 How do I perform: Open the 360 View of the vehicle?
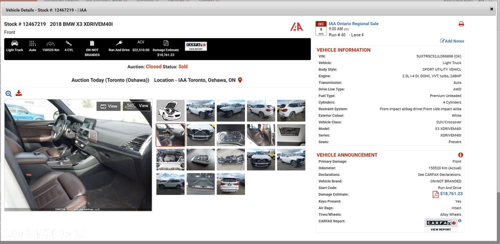point(137,106)
